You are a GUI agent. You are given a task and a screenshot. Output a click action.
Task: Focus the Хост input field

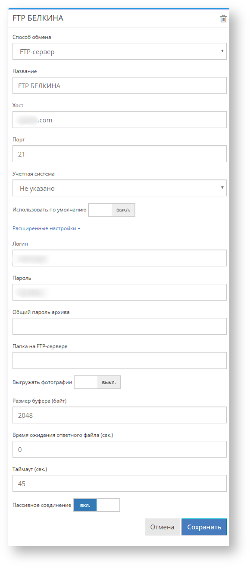point(119,120)
